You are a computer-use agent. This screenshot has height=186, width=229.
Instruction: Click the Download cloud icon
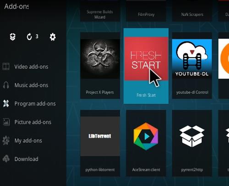pyautogui.click(x=6, y=159)
